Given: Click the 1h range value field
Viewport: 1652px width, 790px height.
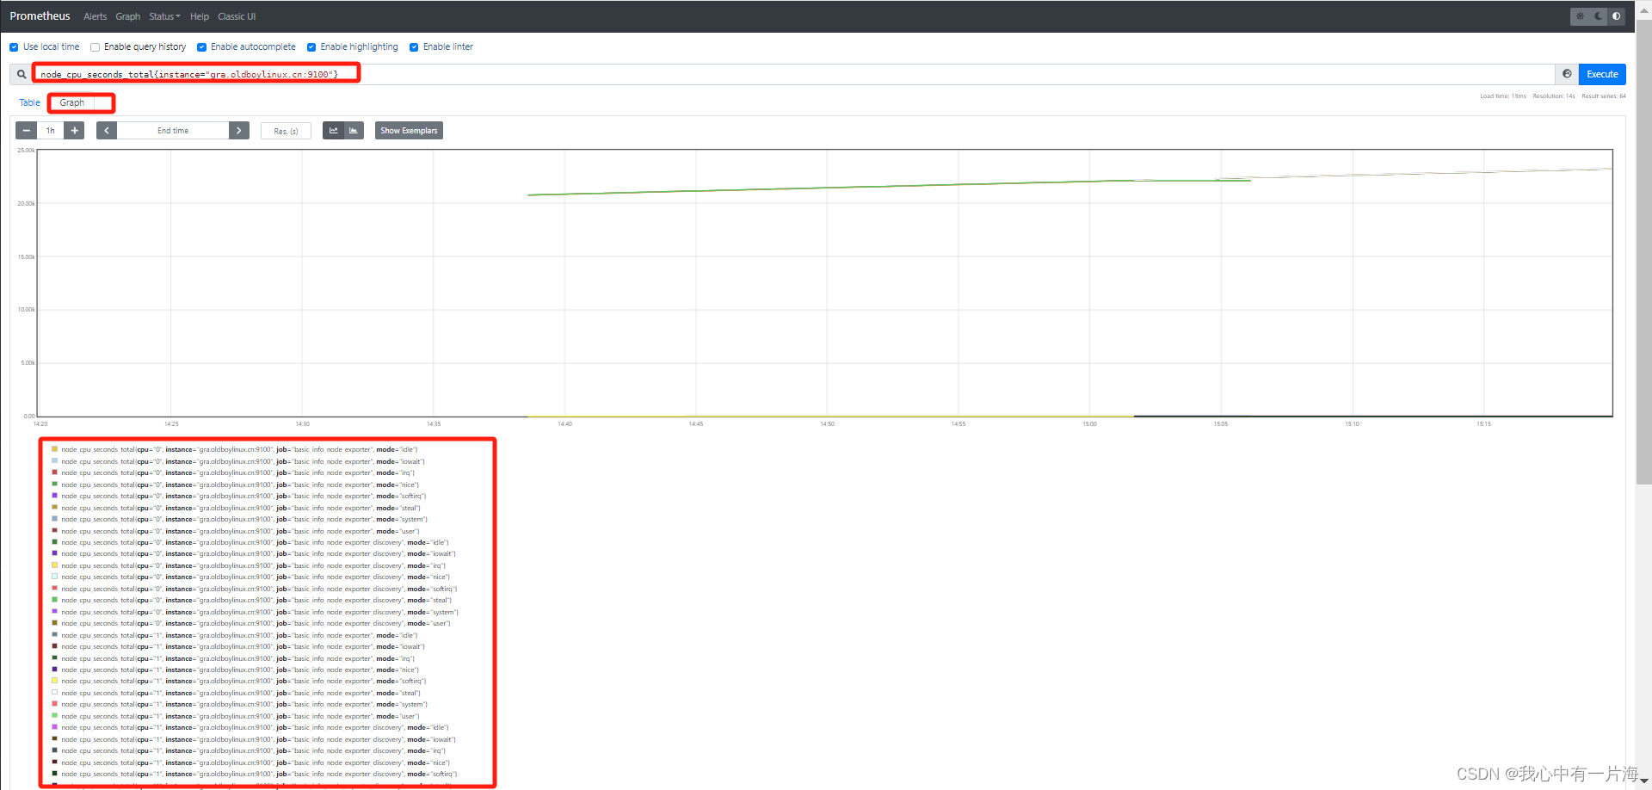Looking at the screenshot, I should 51,131.
